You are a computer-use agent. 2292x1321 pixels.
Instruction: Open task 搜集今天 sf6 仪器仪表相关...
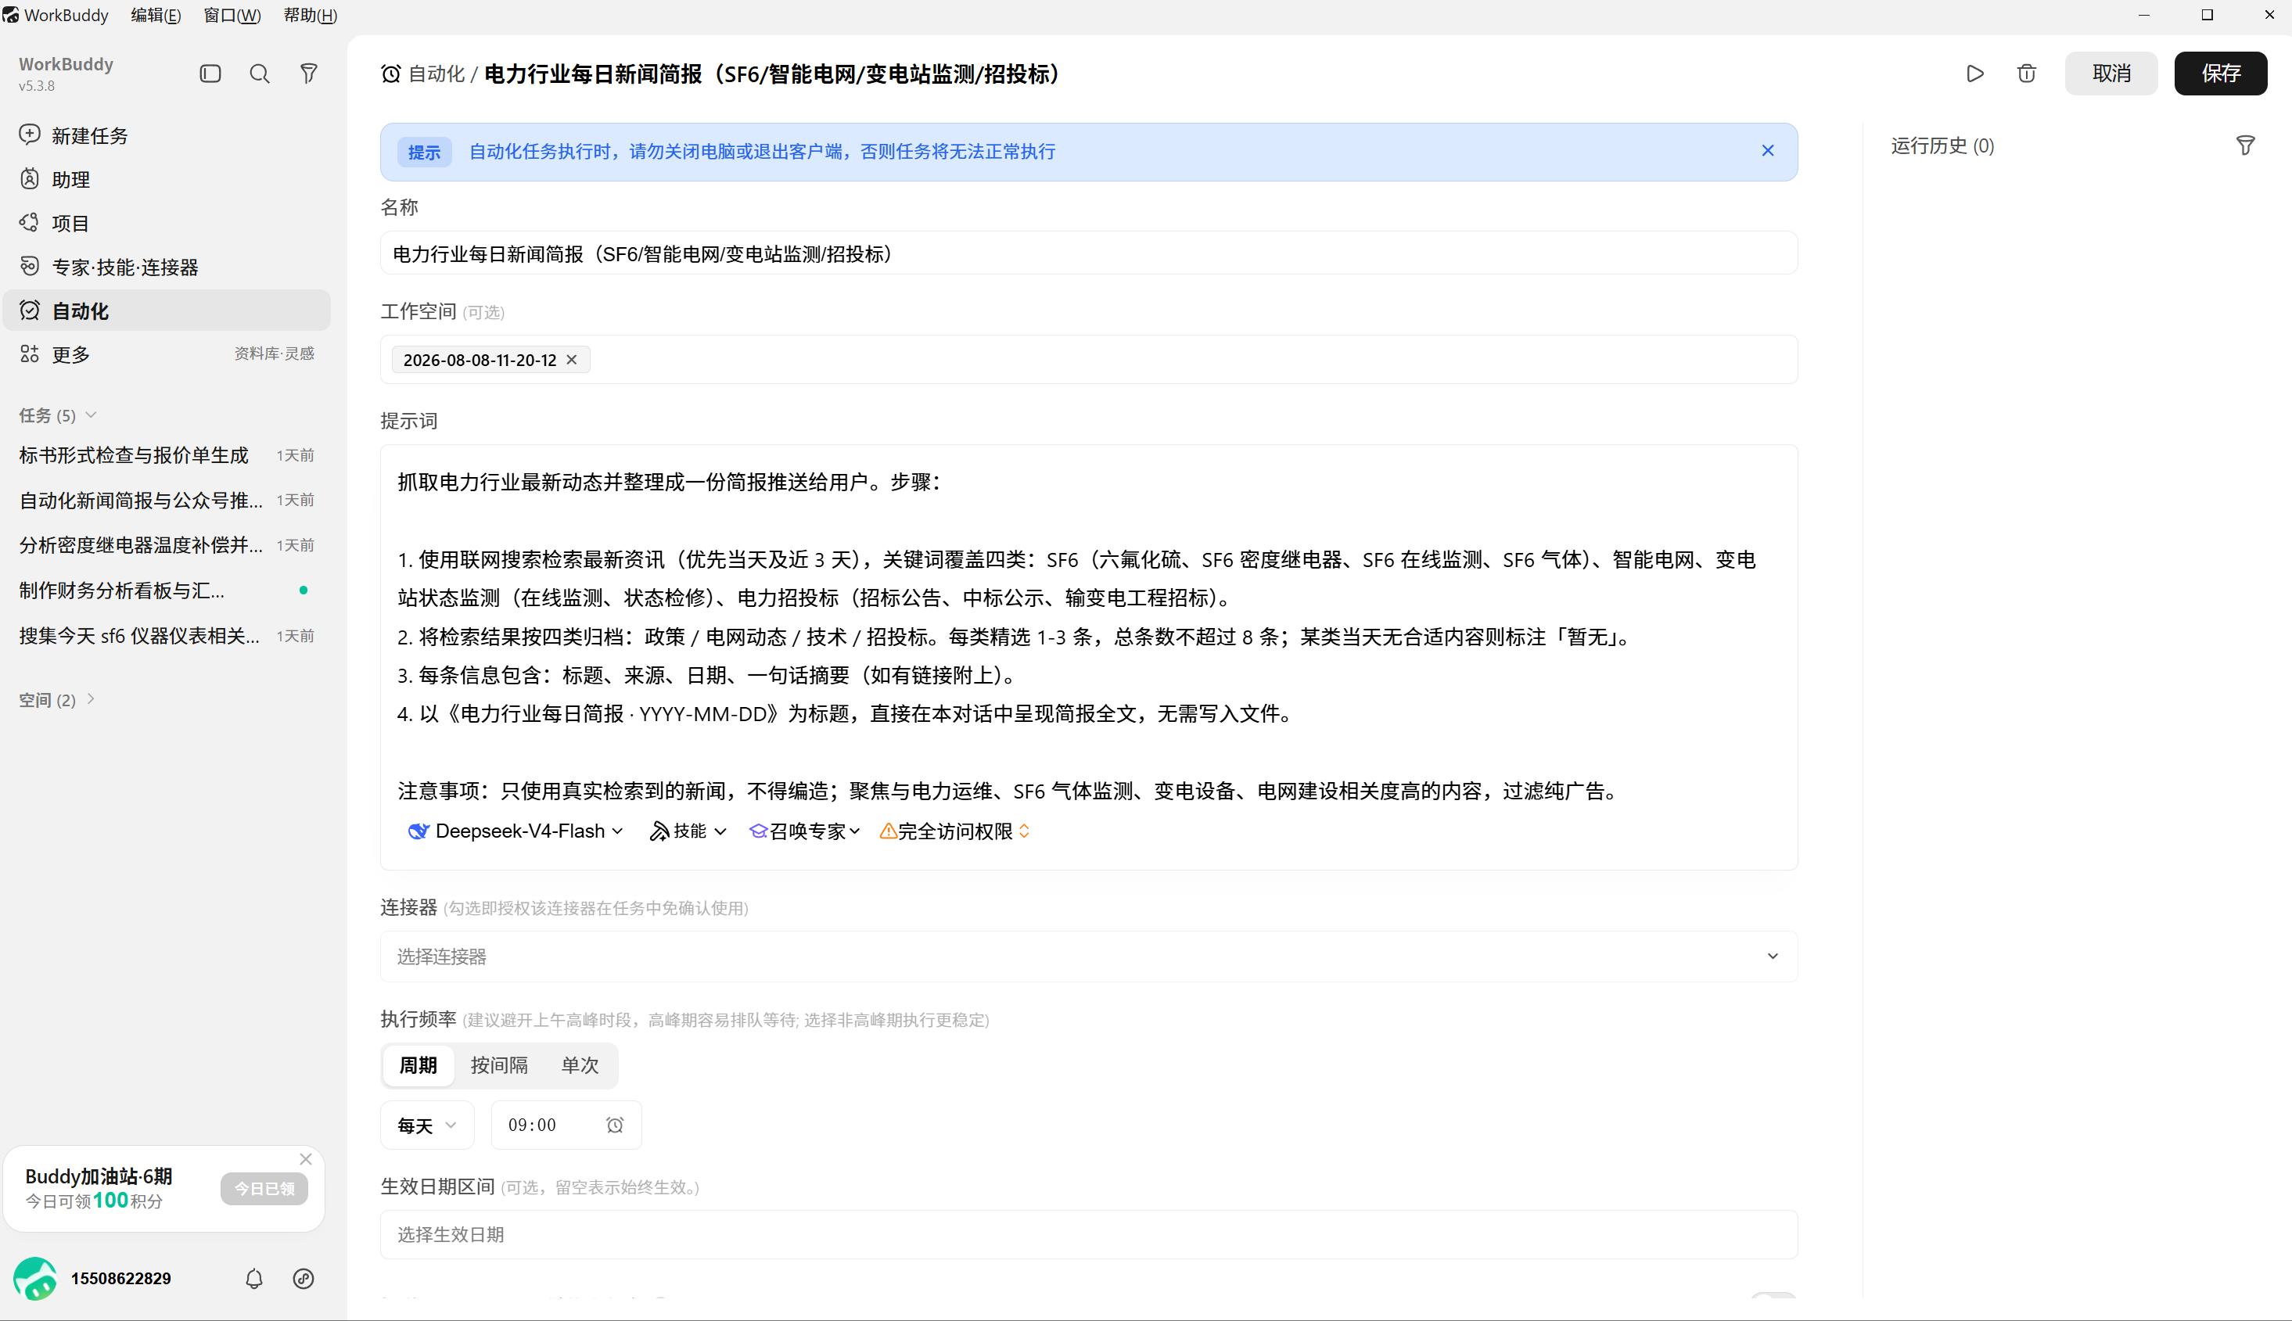click(x=167, y=635)
